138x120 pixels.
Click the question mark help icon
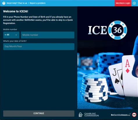click(4, 3)
